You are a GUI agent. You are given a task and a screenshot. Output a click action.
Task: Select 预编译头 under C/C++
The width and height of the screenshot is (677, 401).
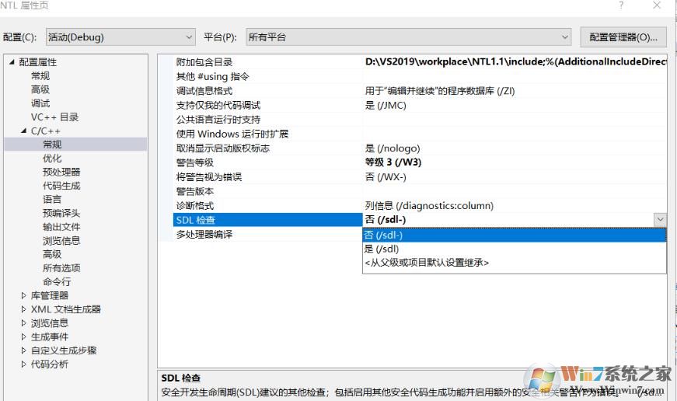[x=61, y=213]
